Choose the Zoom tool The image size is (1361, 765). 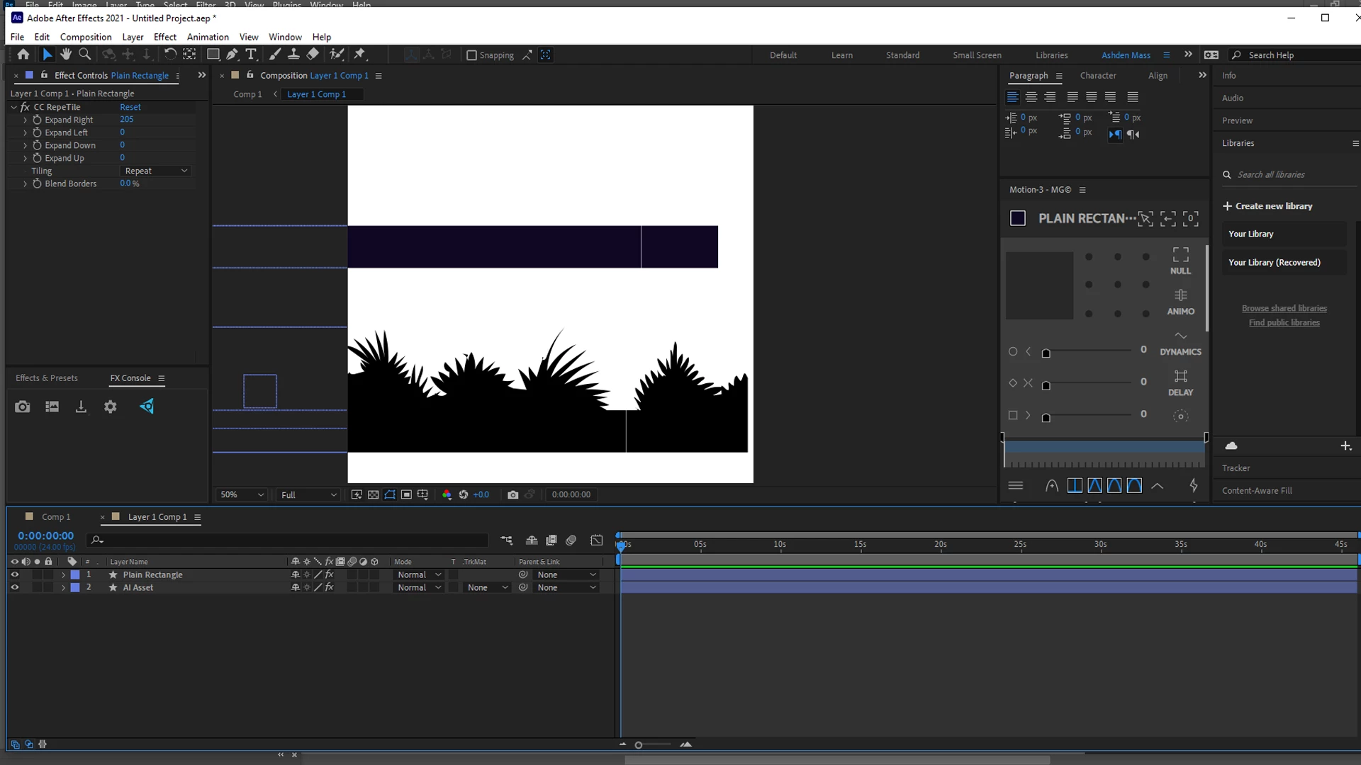[x=85, y=55]
